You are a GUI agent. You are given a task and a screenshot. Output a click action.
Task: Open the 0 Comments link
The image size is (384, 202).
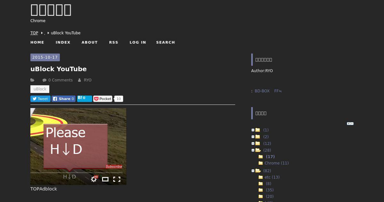60,80
